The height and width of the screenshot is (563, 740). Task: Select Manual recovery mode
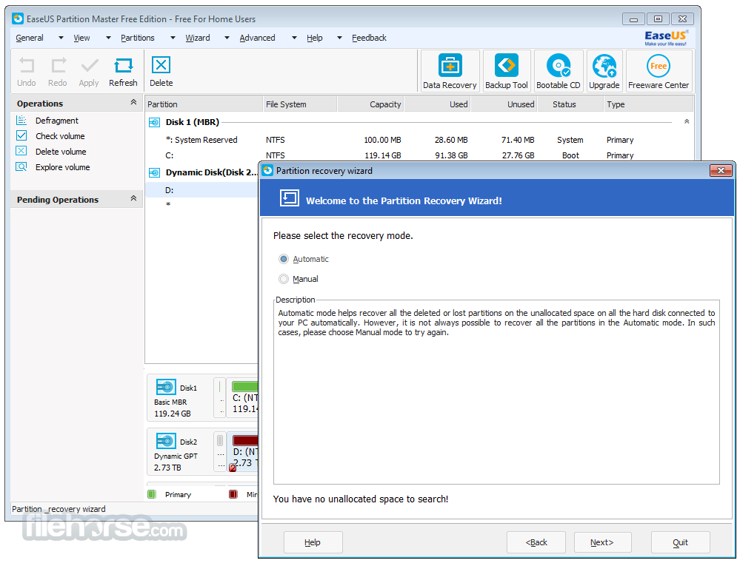coord(284,279)
